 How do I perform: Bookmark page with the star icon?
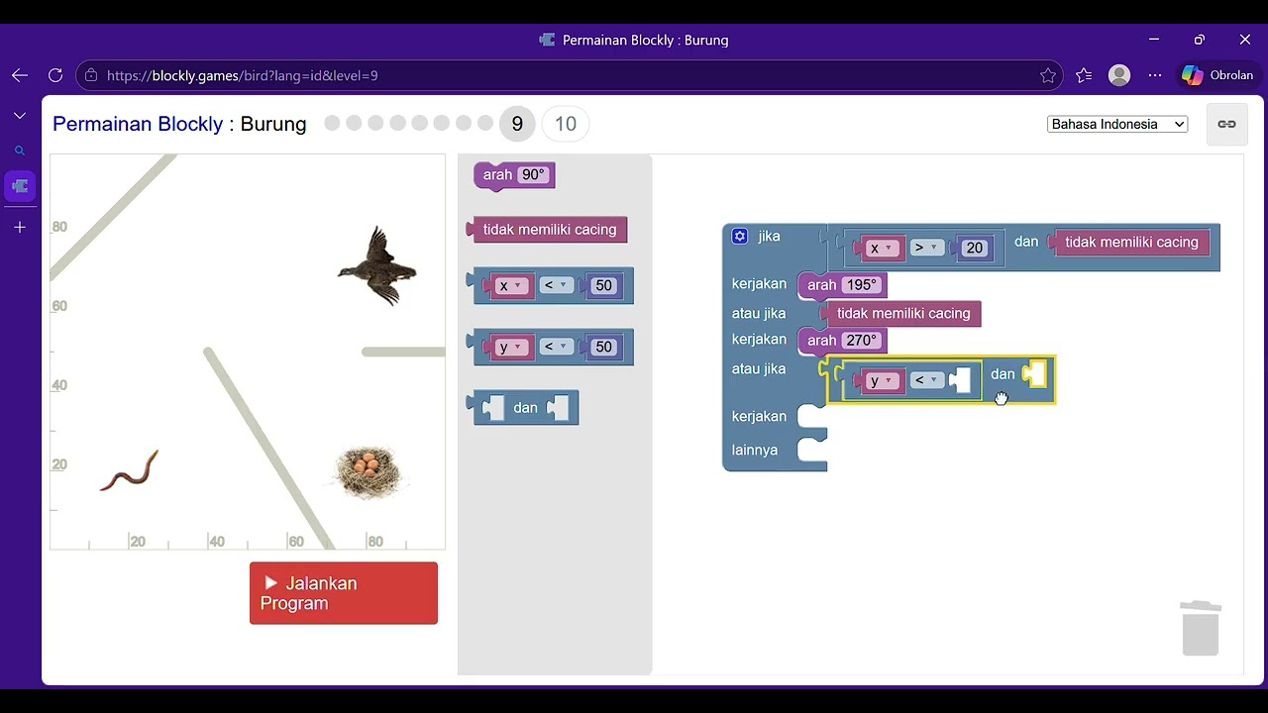[x=1048, y=75]
